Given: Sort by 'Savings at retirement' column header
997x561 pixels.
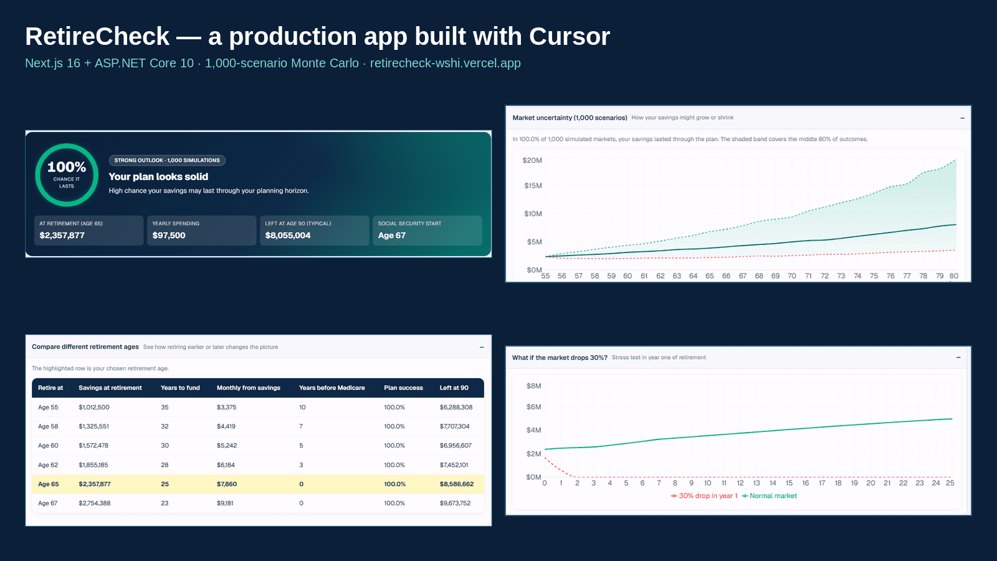Looking at the screenshot, I should point(110,388).
